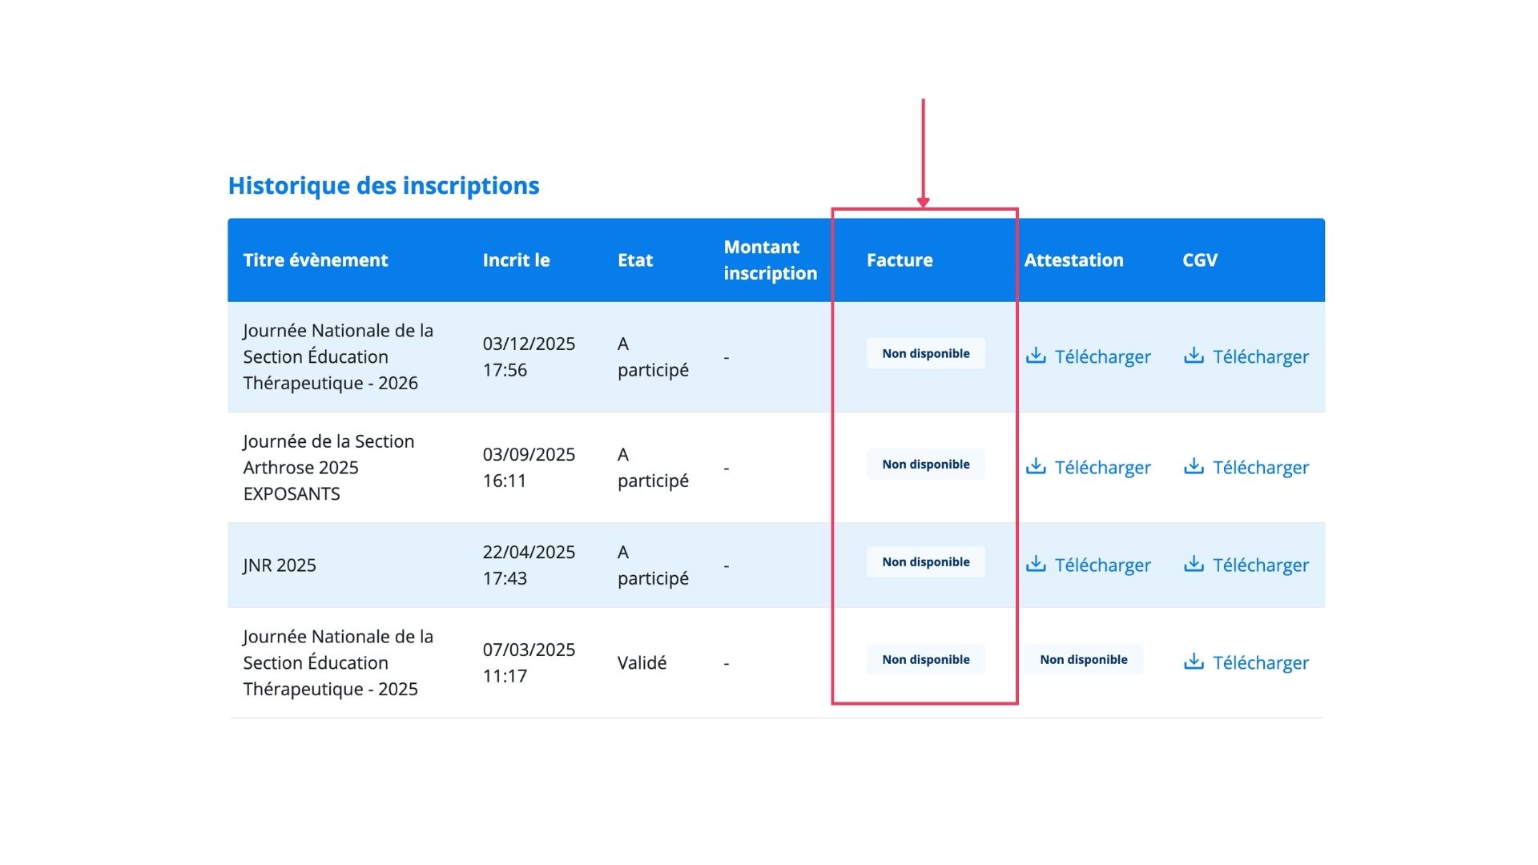This screenshot has height=865, width=1538.
Task: Open CGV Télécharger link for Arthrose 2025 EXPOSANTS
Action: 1261,467
